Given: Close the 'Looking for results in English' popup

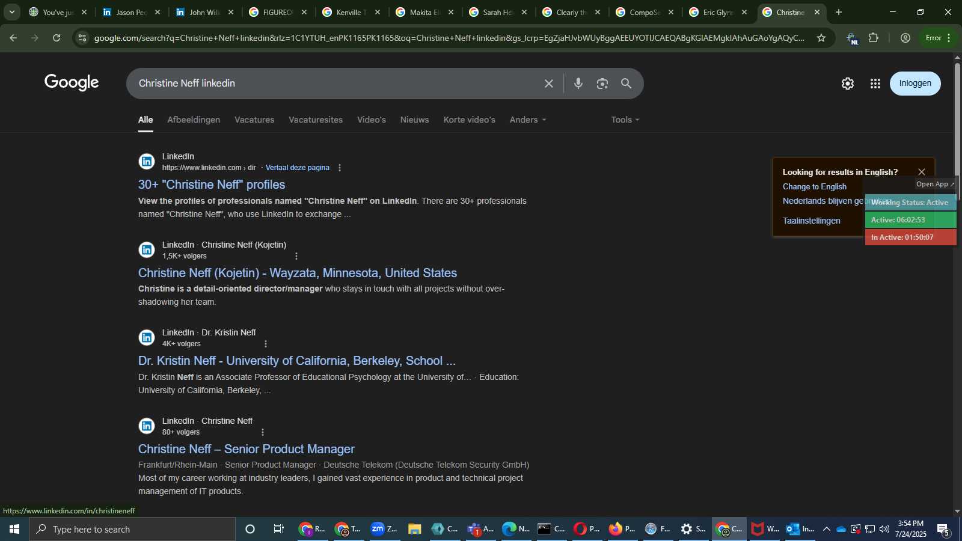Looking at the screenshot, I should (921, 172).
